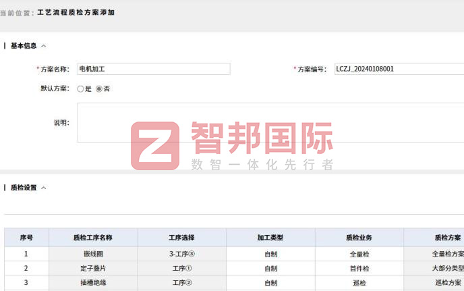Select 否 for 默认方案

click(x=99, y=89)
